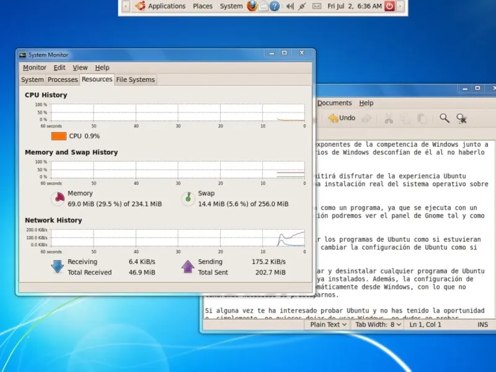Click the Find magnifier icon in editor

point(445,118)
